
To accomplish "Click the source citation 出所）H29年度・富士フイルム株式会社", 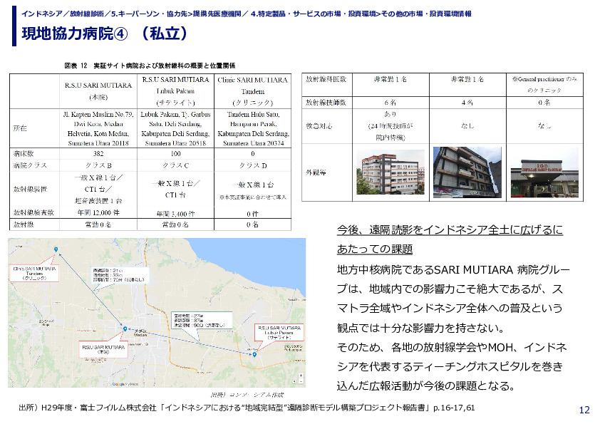I will (247, 408).
